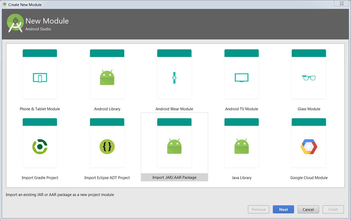Click the description text about JAR or AAR

(x=60, y=195)
